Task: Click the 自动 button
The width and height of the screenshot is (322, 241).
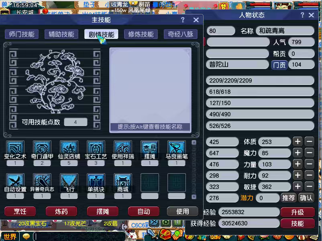Action: (x=144, y=211)
